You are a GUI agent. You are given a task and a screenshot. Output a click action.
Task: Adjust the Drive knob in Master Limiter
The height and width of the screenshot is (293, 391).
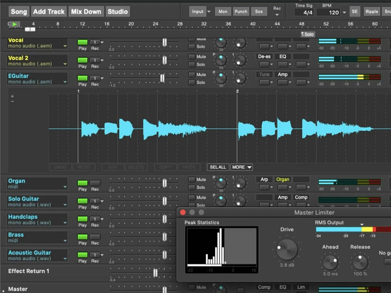pos(286,250)
